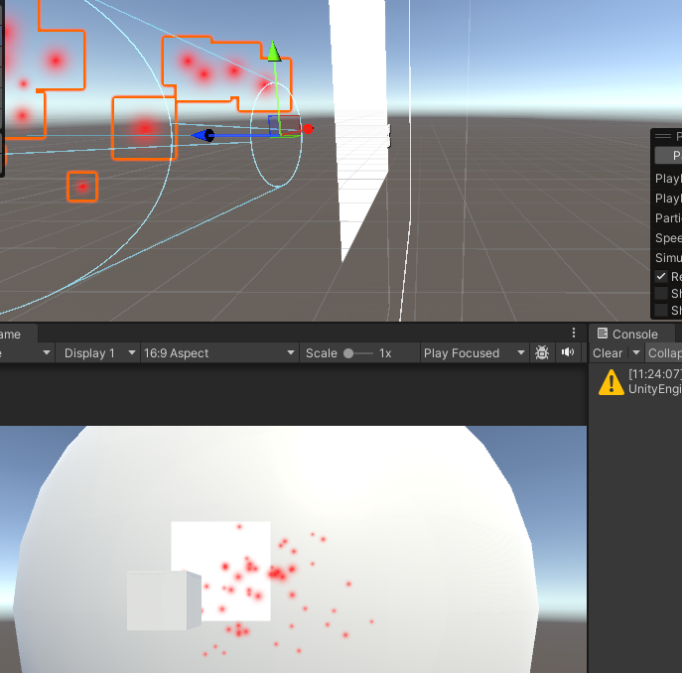Image resolution: width=682 pixels, height=673 pixels.
Task: Adjust the Game view Scale slider handle
Action: click(348, 353)
